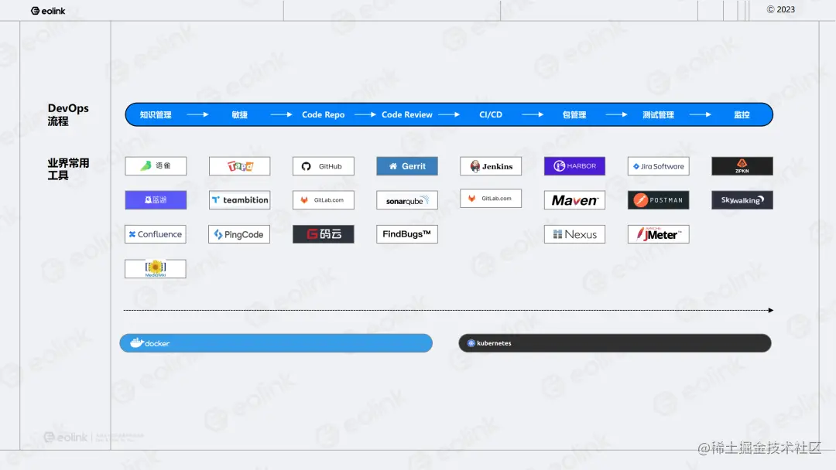Choose the Code Review pipeline stage
This screenshot has height=470, width=836.
[x=407, y=115]
